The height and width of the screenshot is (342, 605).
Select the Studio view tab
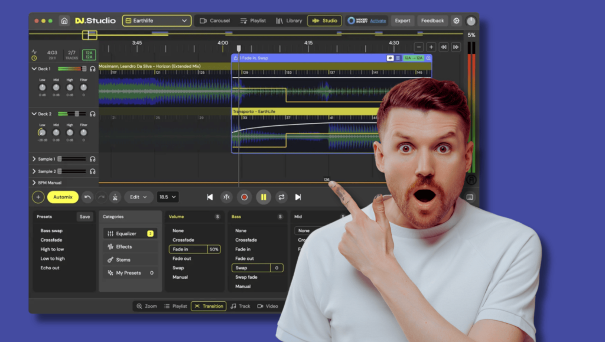[324, 21]
